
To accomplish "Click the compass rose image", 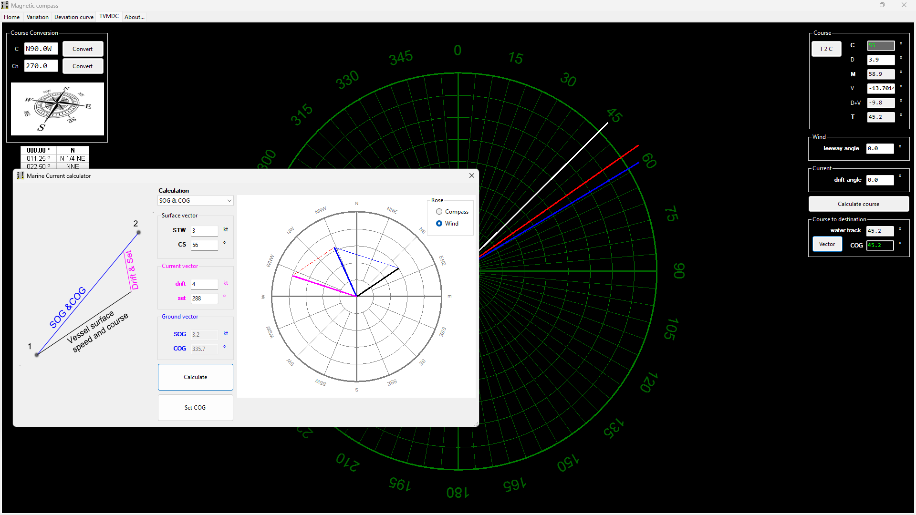I will [57, 109].
